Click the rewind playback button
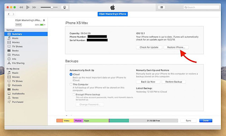 [x=21, y=7]
